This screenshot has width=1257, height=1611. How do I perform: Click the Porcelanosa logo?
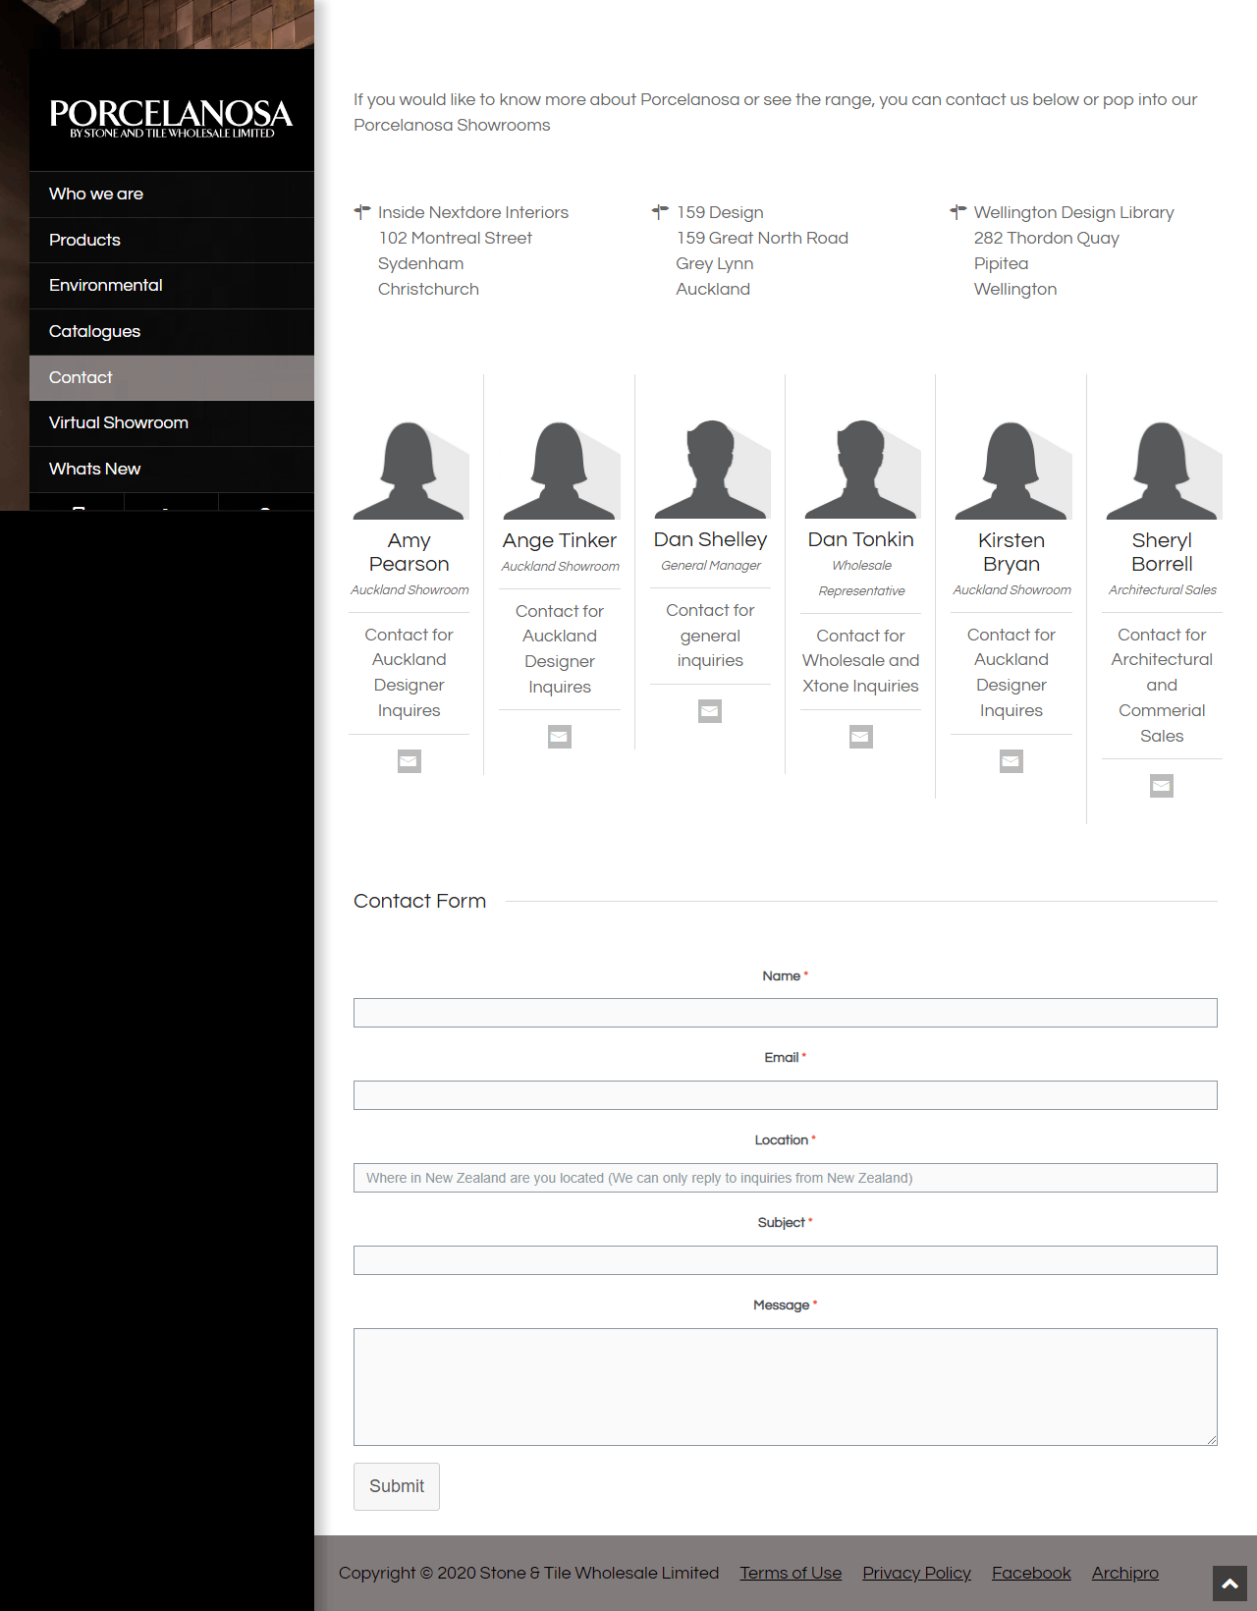(172, 118)
